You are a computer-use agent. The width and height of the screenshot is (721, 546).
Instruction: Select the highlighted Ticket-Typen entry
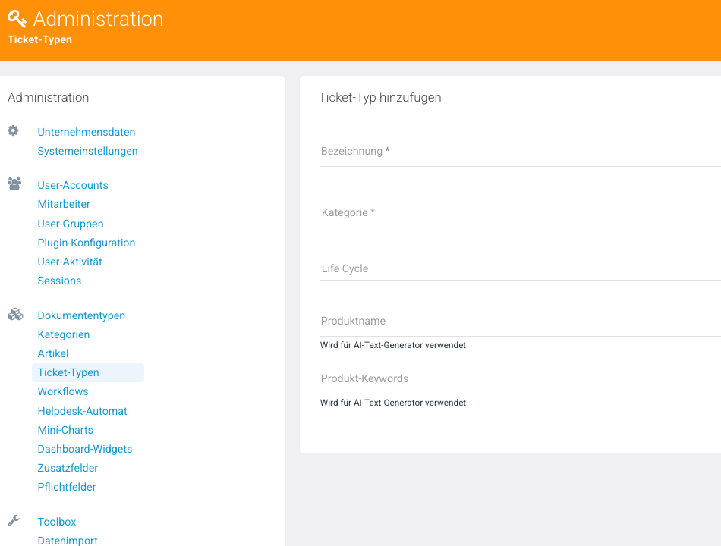tap(88, 372)
